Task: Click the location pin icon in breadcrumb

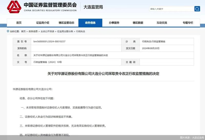Action: coord(8,31)
